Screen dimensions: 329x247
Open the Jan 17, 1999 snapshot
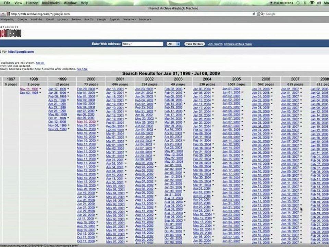(x=57, y=89)
